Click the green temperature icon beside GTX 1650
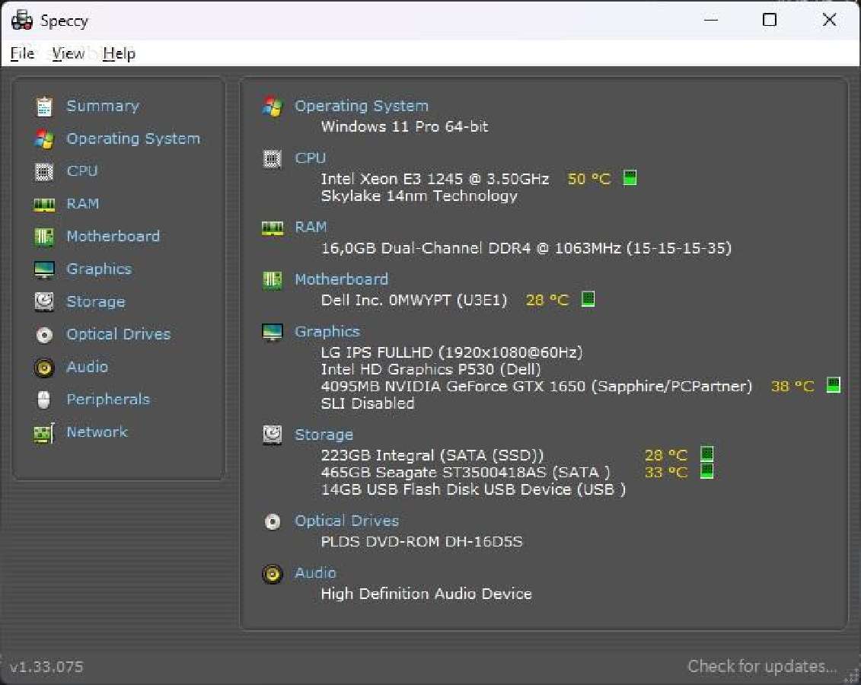The height and width of the screenshot is (685, 861). pos(834,385)
